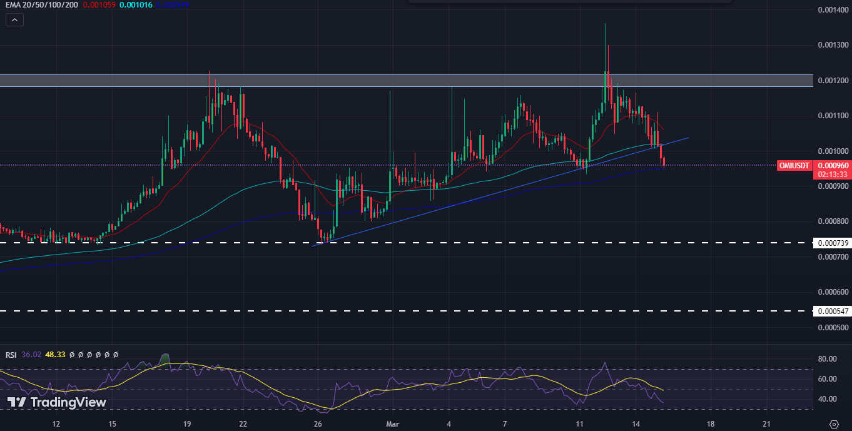Open chart settings via the gear icon
The width and height of the screenshot is (852, 431).
point(833,423)
